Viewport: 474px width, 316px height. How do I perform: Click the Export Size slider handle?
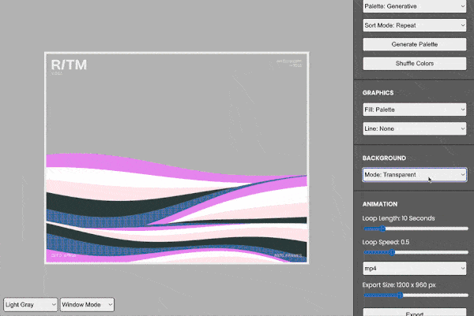401,296
